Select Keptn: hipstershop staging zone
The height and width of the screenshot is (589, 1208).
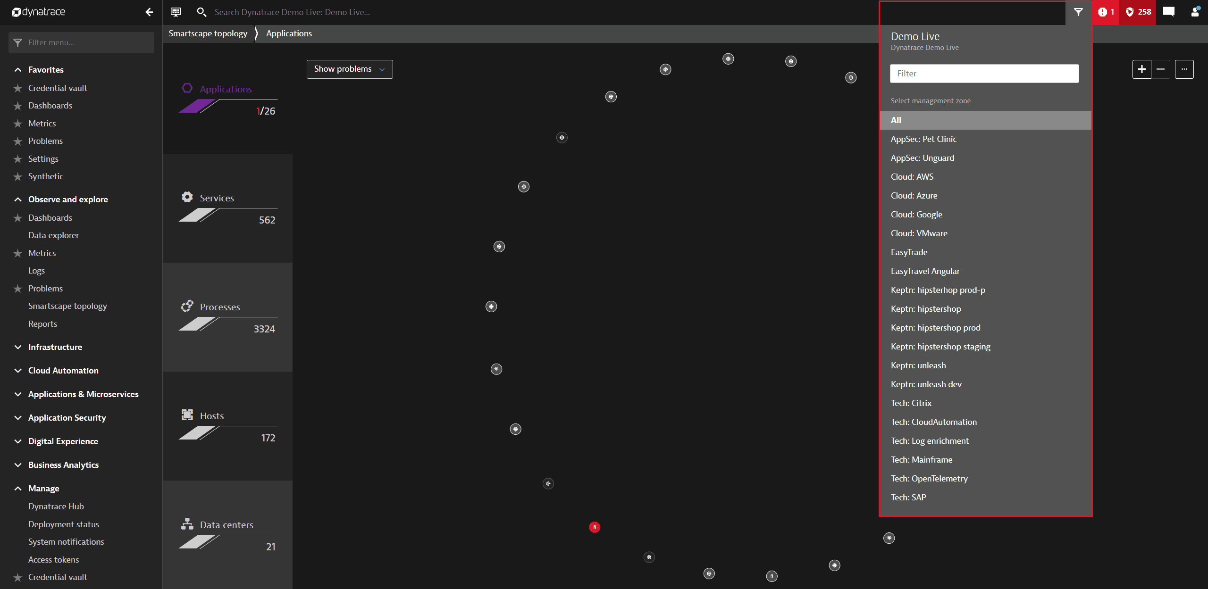[x=986, y=347]
